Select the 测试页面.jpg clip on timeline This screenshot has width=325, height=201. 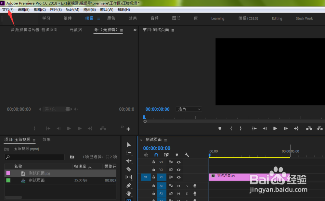[249, 177]
